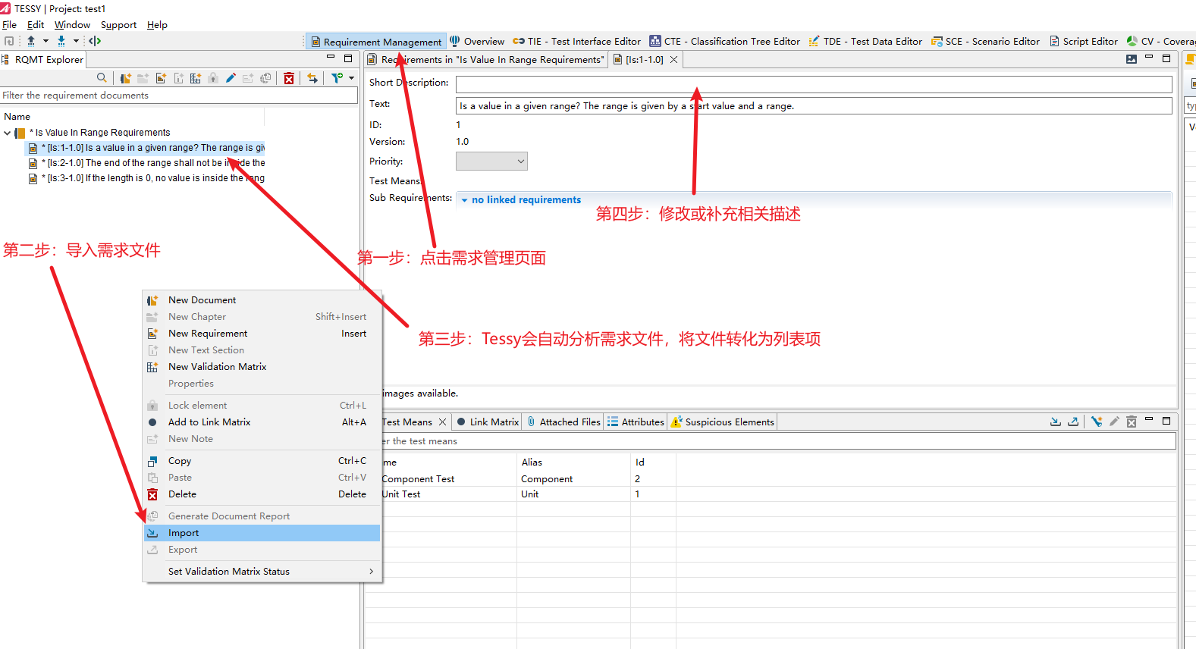Click the grey New Note icon in RQMT toolbar
1196x649 pixels.
(248, 77)
